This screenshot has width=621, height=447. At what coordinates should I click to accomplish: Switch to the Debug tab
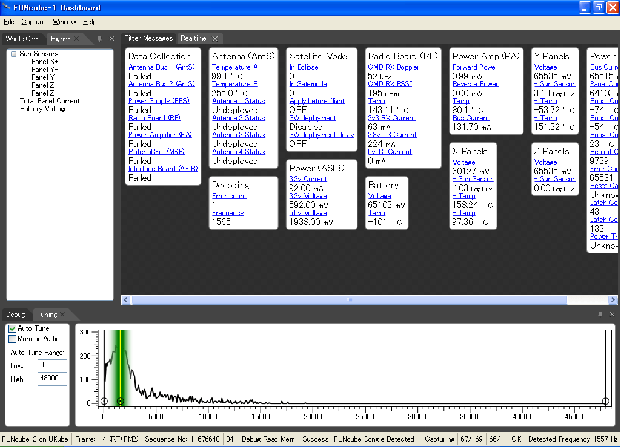[x=15, y=315]
